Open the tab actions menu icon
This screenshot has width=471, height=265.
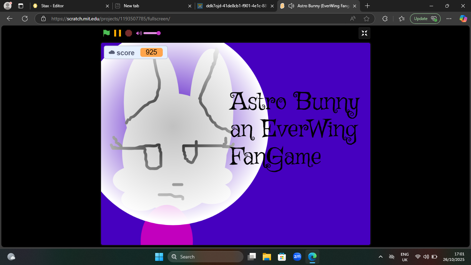pyautogui.click(x=21, y=6)
